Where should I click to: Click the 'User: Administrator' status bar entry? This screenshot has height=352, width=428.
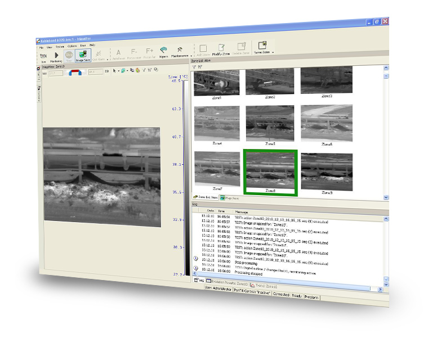[x=218, y=288]
